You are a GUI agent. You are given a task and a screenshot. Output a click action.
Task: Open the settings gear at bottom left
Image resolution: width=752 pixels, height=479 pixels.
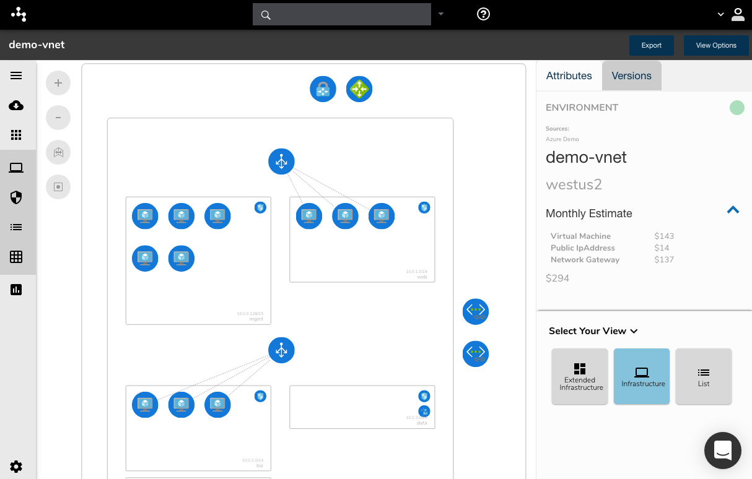coord(16,467)
